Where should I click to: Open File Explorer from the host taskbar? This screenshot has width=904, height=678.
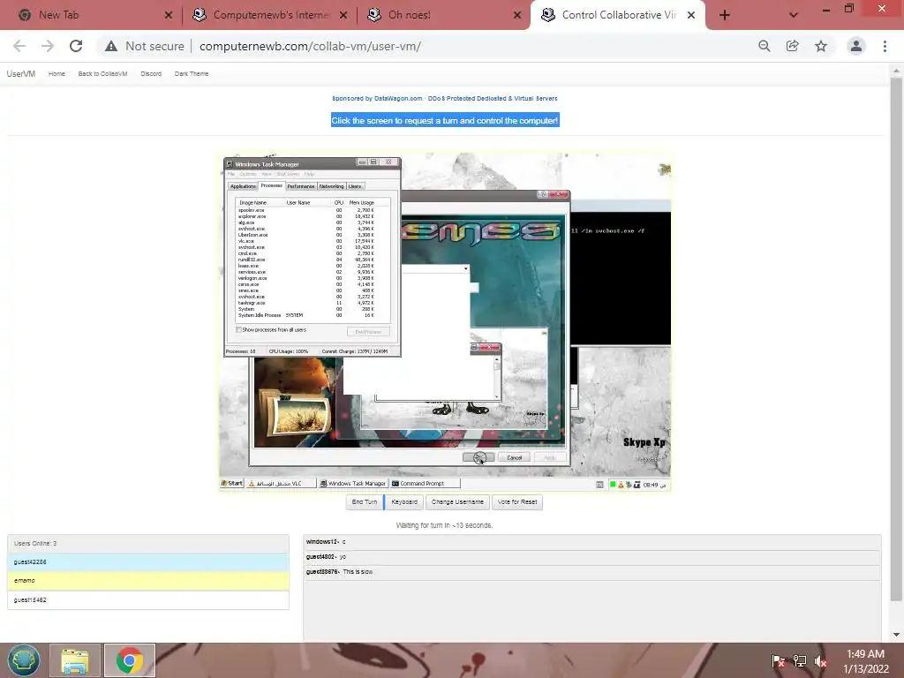[75, 660]
